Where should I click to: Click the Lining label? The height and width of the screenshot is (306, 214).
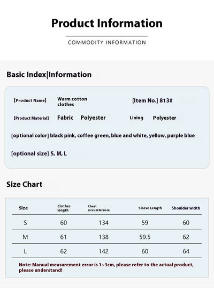136,118
